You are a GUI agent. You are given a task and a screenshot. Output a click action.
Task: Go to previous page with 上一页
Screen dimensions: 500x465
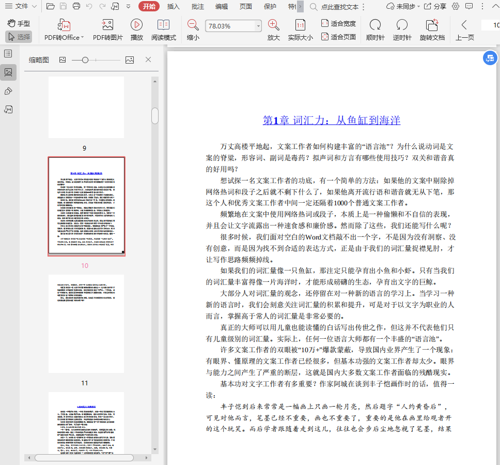pyautogui.click(x=464, y=29)
